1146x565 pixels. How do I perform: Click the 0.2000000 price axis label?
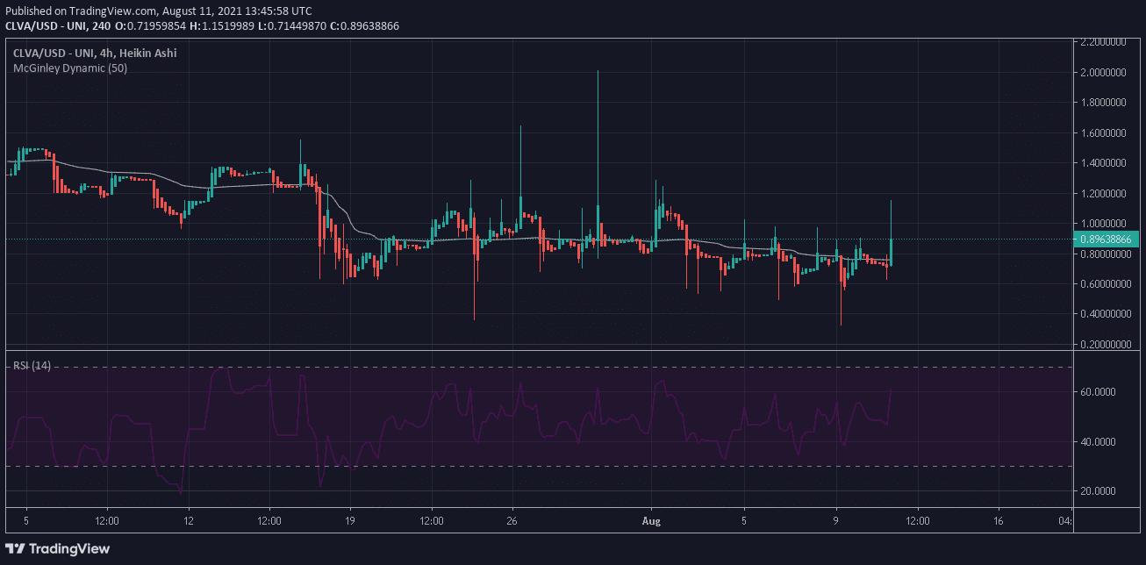pyautogui.click(x=1104, y=344)
